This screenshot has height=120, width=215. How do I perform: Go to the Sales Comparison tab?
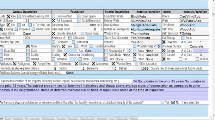pos(48,118)
